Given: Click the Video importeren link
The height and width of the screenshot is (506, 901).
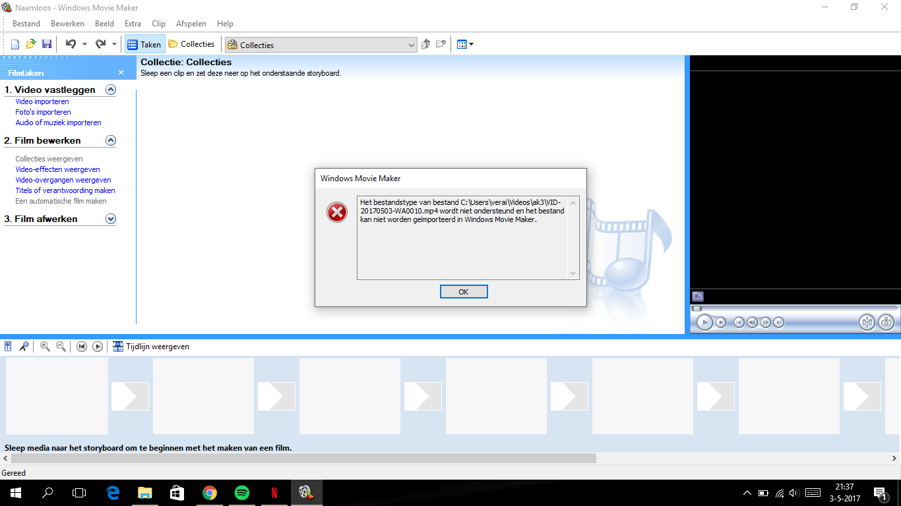Looking at the screenshot, I should (42, 101).
